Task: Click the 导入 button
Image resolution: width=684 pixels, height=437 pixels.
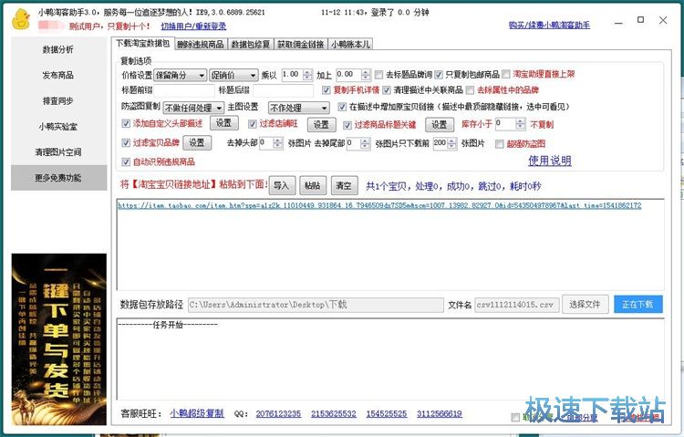Action: 282,185
